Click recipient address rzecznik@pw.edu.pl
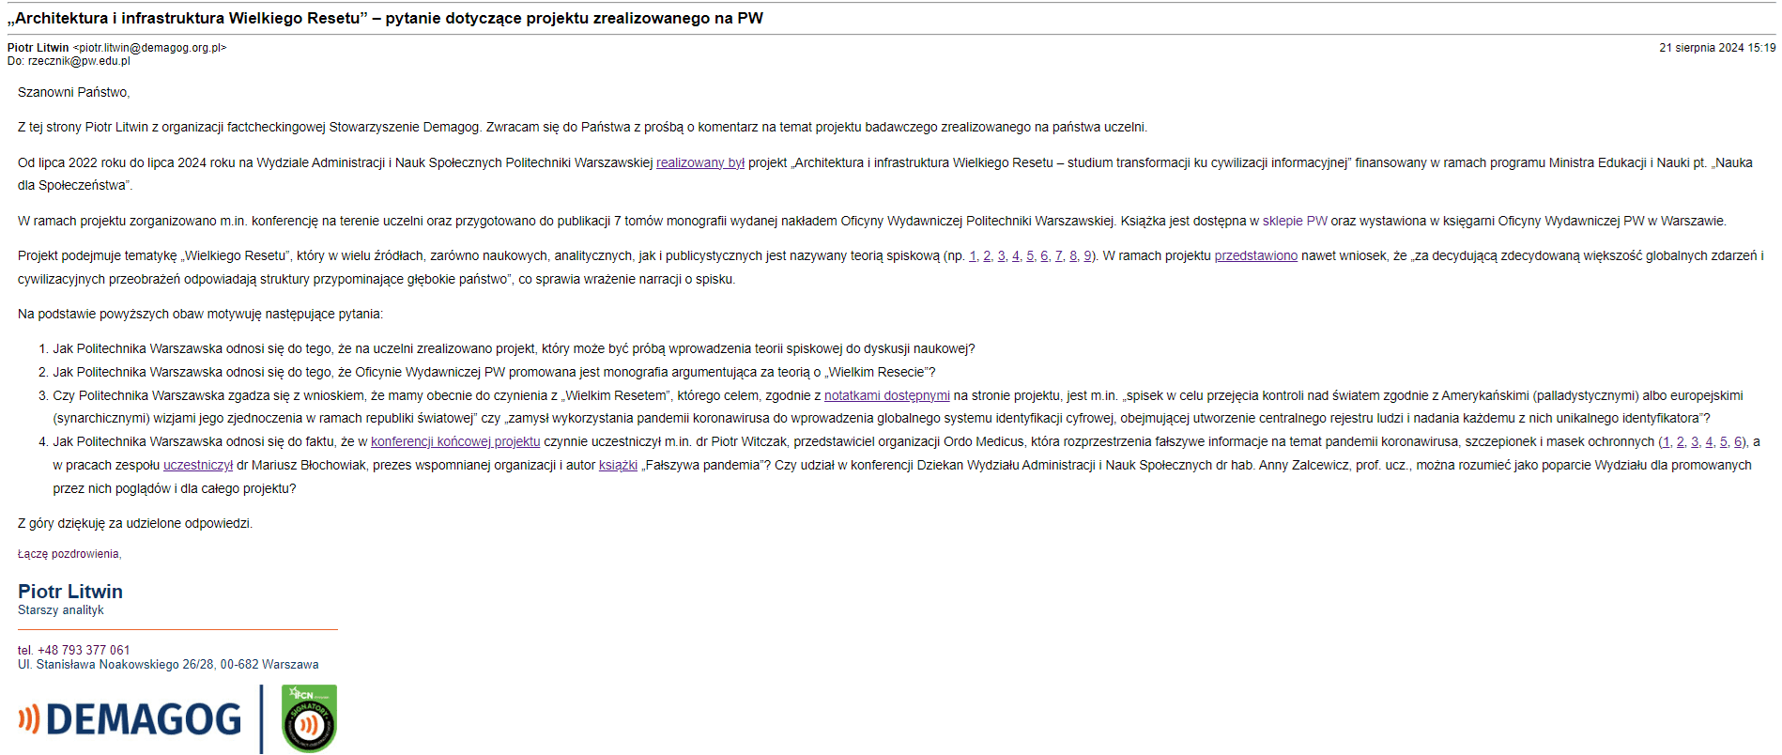Viewport: 1782px width, 755px height. tap(79, 61)
